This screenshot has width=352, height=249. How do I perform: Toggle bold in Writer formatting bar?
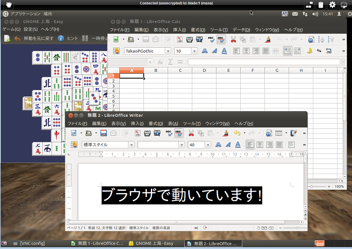point(218,145)
